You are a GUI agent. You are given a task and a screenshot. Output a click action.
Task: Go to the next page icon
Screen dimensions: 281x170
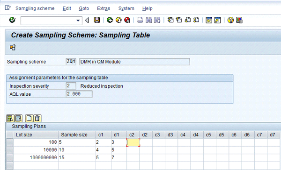tap(187, 20)
